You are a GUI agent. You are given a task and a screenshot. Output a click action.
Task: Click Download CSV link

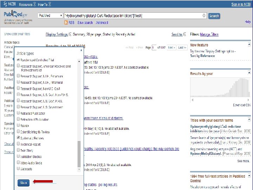point(242,105)
